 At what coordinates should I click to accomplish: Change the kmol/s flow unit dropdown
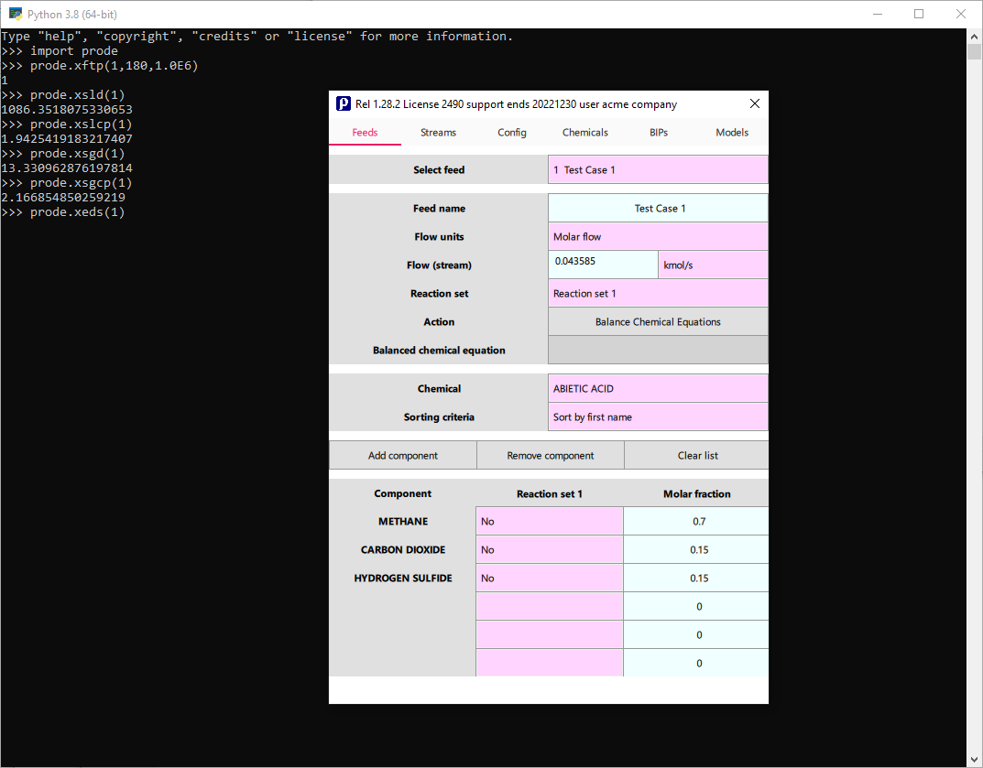click(x=713, y=265)
